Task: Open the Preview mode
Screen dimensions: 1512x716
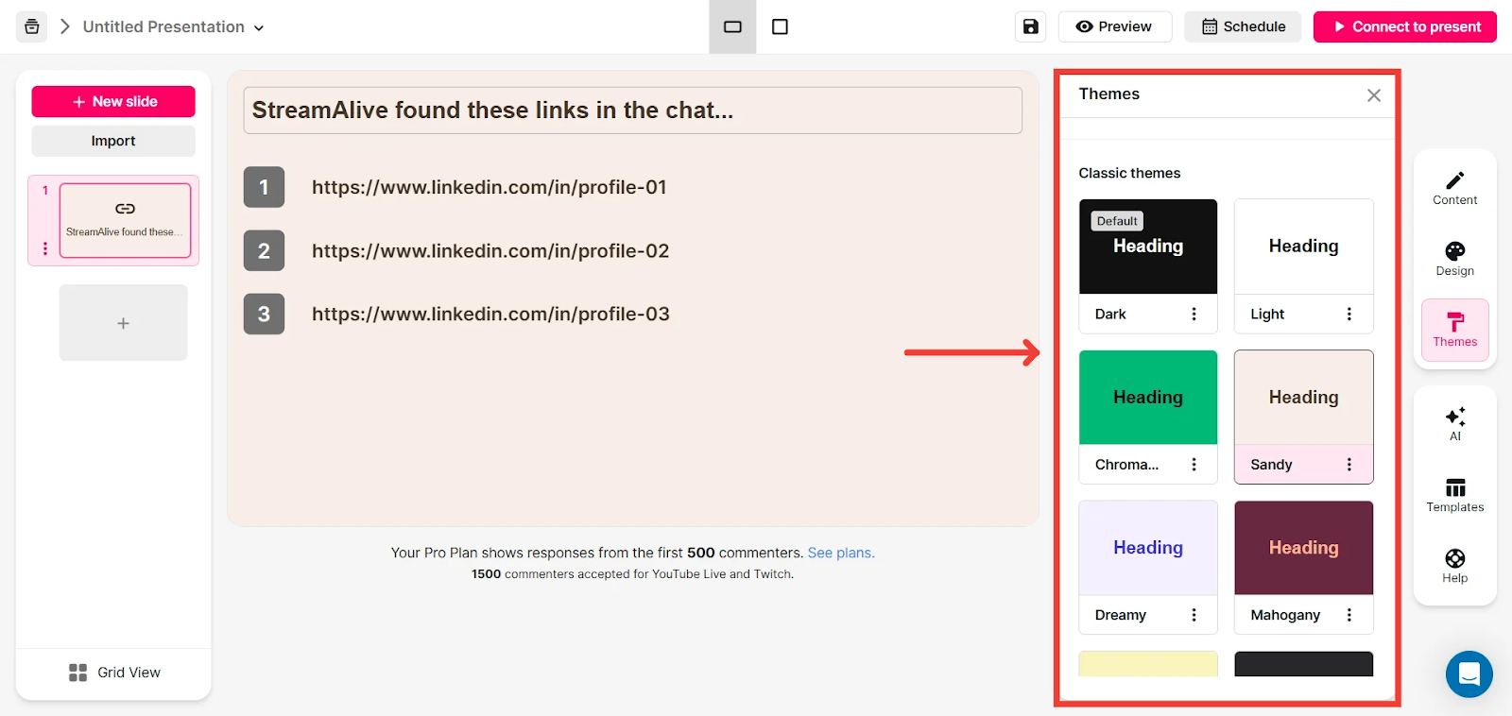Action: click(x=1114, y=26)
